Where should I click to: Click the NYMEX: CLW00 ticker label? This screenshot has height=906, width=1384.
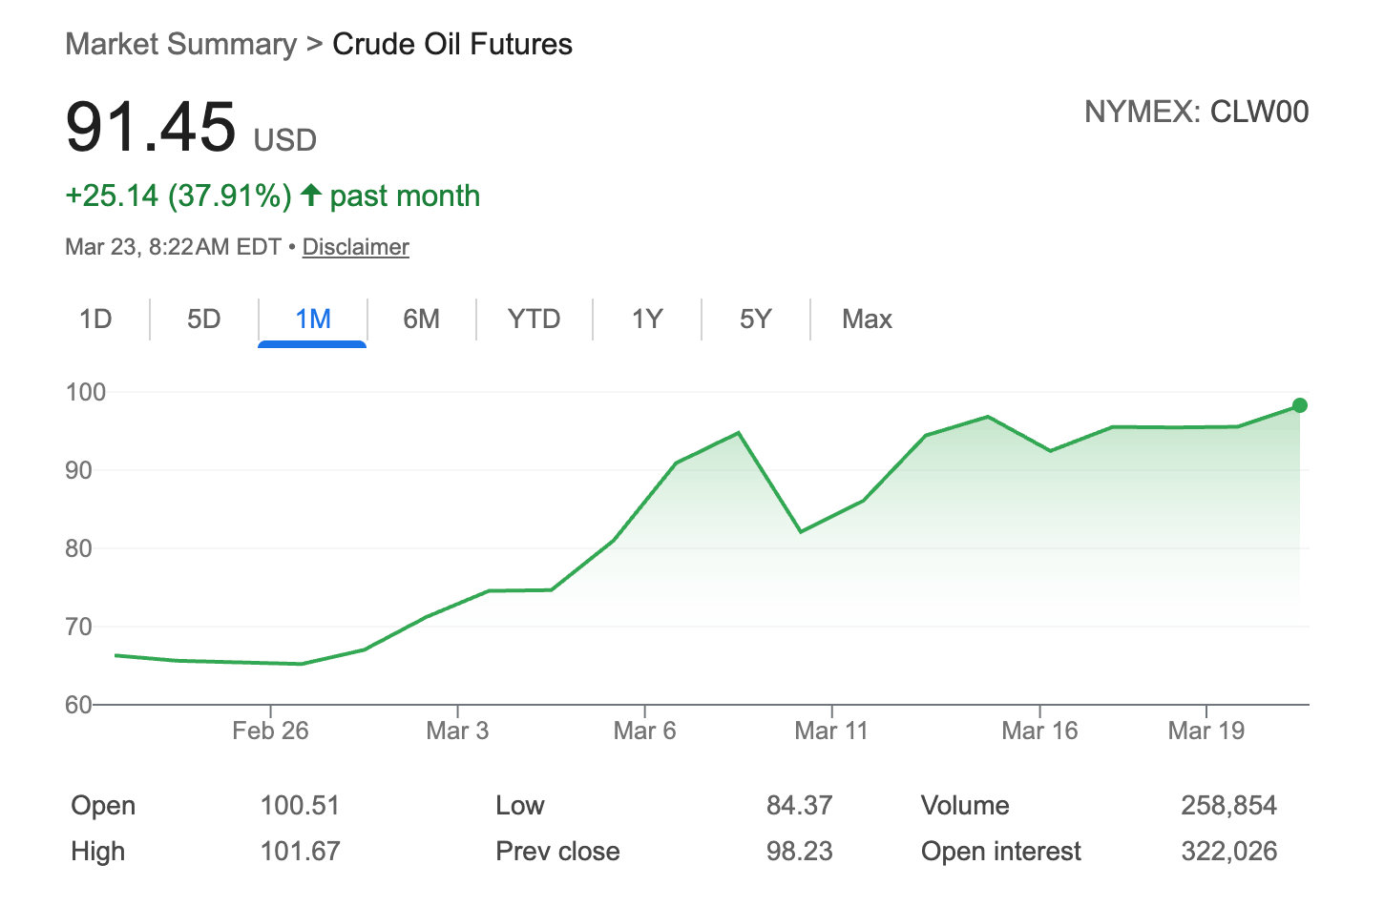point(1196,112)
